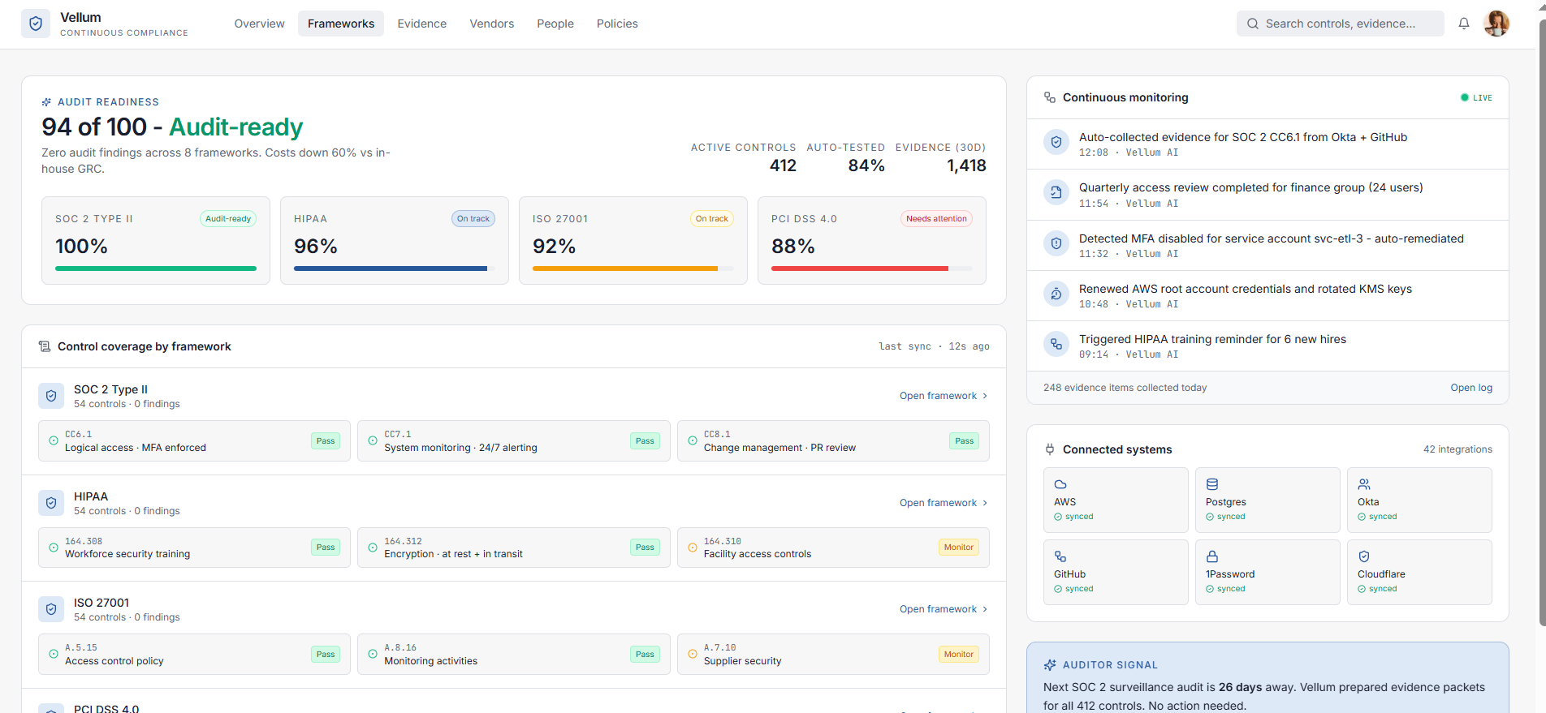The width and height of the screenshot is (1546, 713).
Task: Click the Vellum shield logo icon
Action: (x=36, y=24)
